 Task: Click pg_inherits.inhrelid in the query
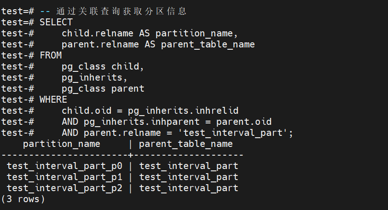point(183,111)
